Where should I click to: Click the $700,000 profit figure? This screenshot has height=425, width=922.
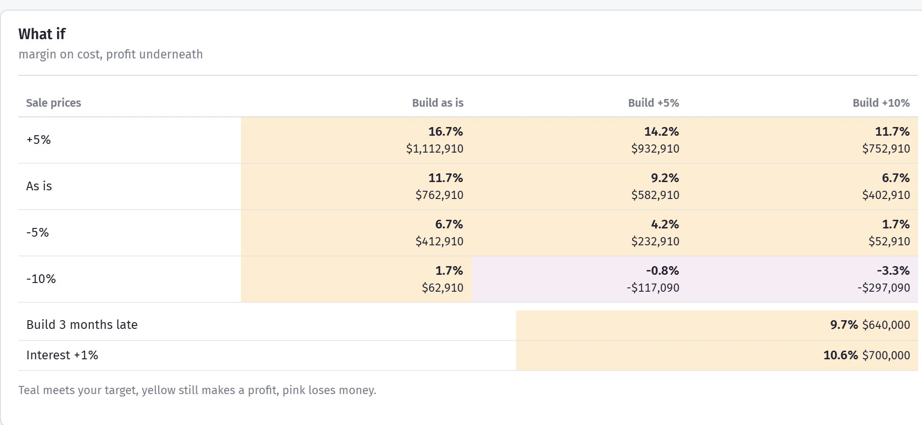coord(886,355)
